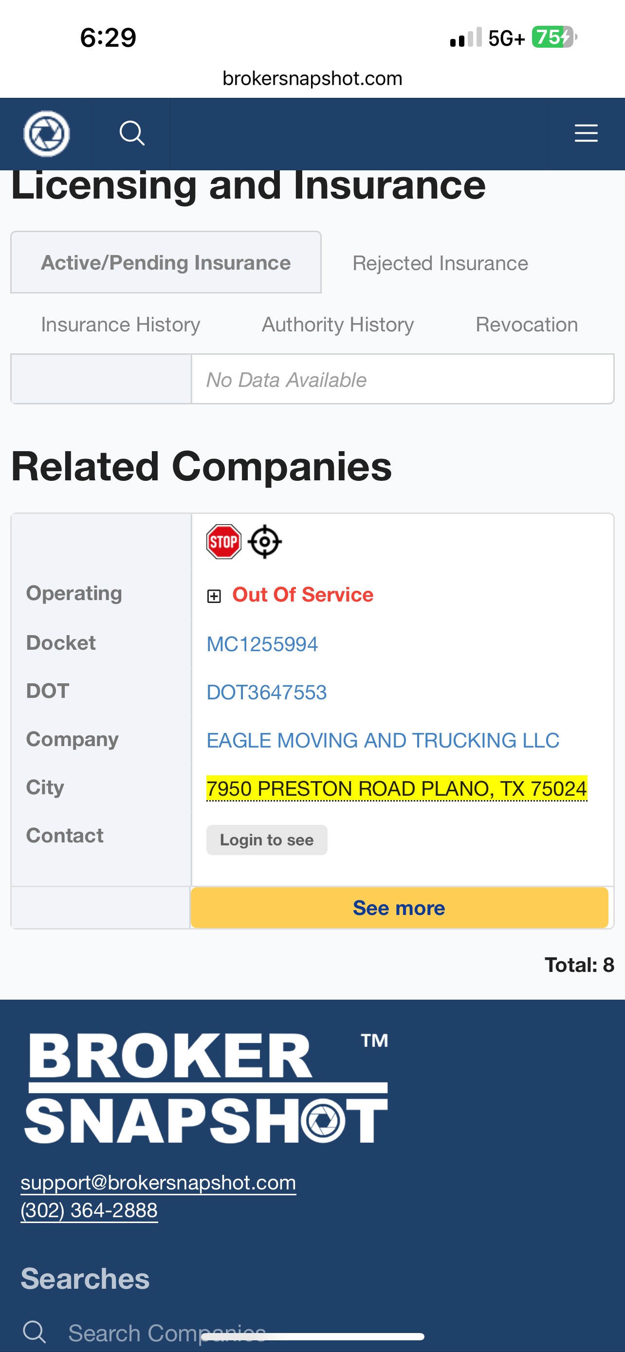Open search with the magnifier icon
The height and width of the screenshot is (1352, 625).
point(132,133)
